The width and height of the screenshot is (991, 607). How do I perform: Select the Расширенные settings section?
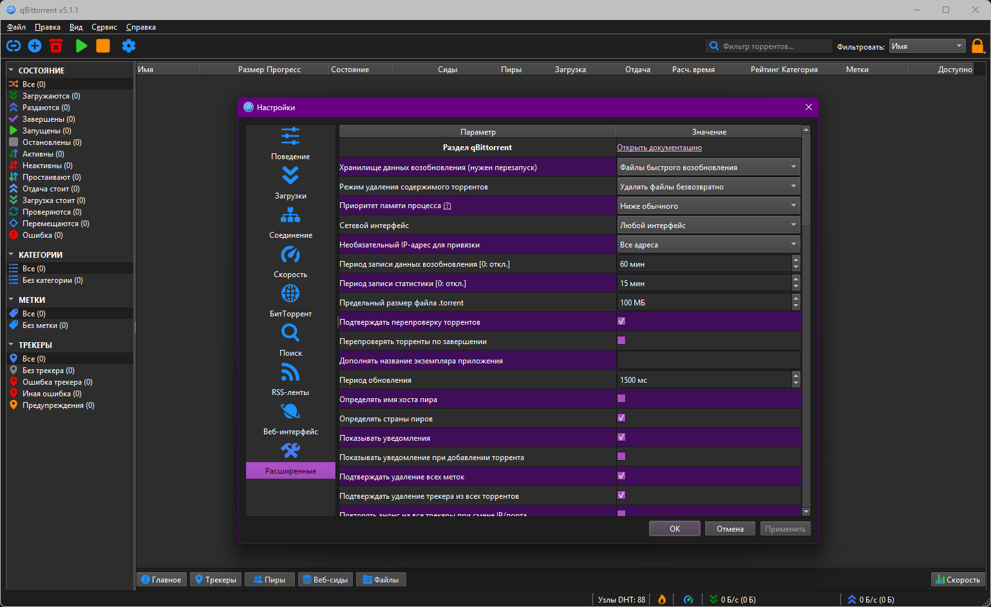pos(290,459)
